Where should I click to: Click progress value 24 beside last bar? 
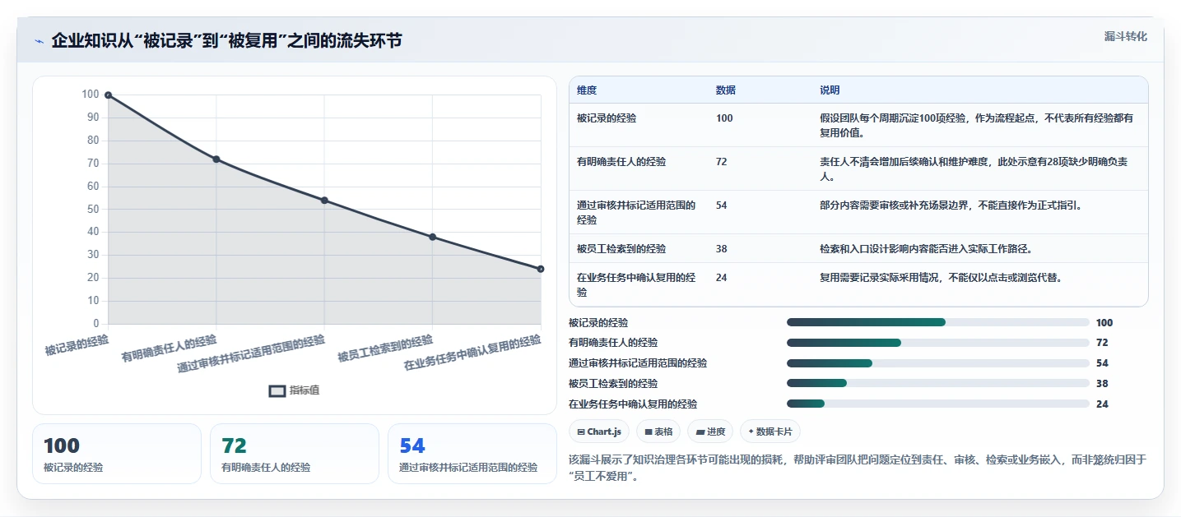[1102, 404]
